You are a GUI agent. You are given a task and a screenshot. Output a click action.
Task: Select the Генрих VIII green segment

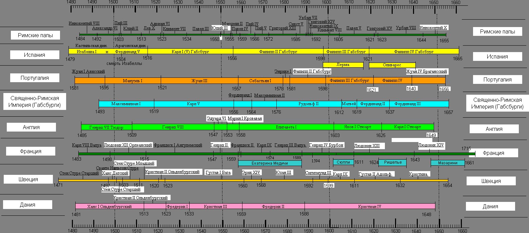[x=173, y=127]
